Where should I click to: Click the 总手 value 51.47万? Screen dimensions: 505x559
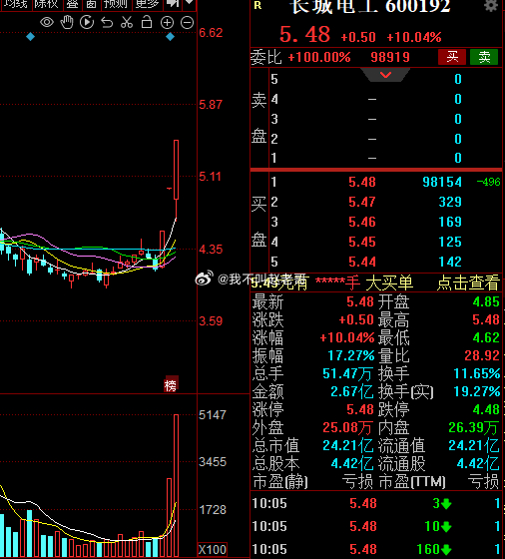click(347, 373)
